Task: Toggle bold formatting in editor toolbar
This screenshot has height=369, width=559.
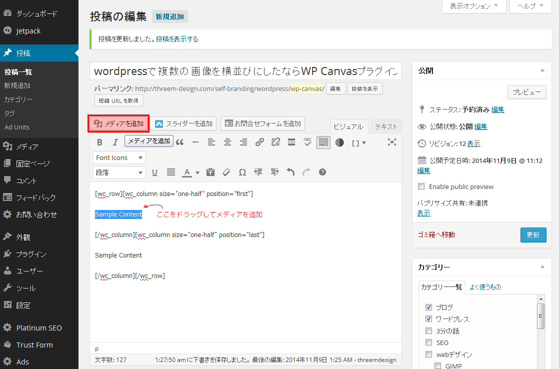Action: click(x=99, y=142)
